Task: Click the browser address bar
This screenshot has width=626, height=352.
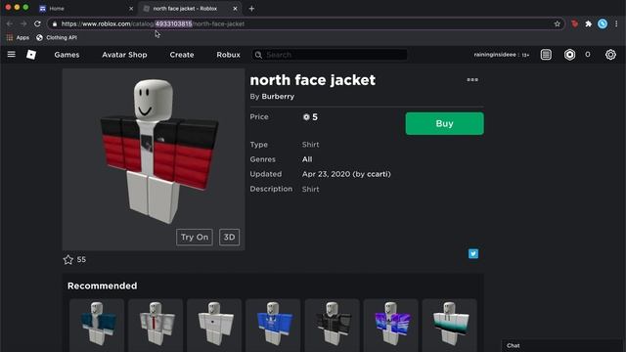Action: tap(305, 23)
